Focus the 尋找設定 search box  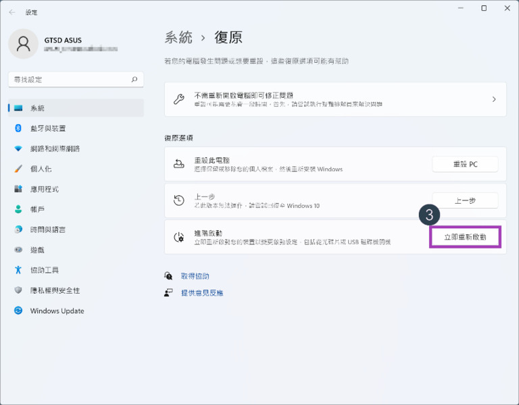pos(76,80)
